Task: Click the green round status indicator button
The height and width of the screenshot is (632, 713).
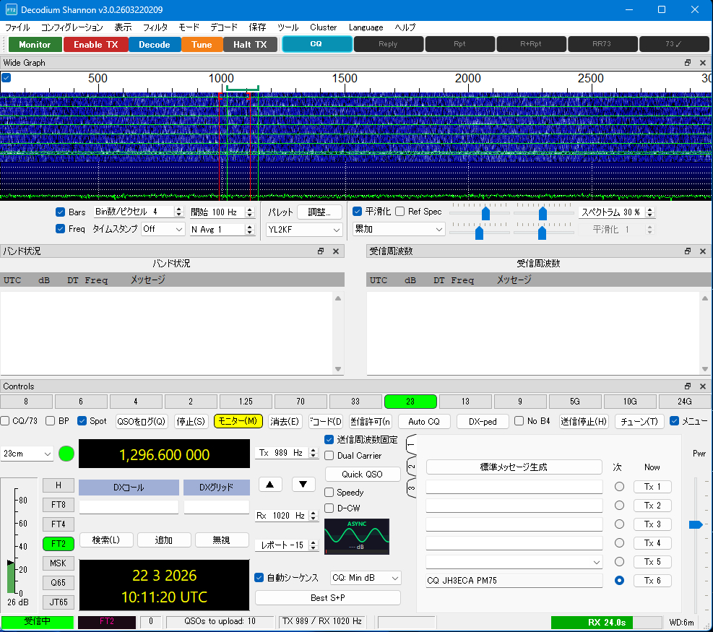Action: 66,454
